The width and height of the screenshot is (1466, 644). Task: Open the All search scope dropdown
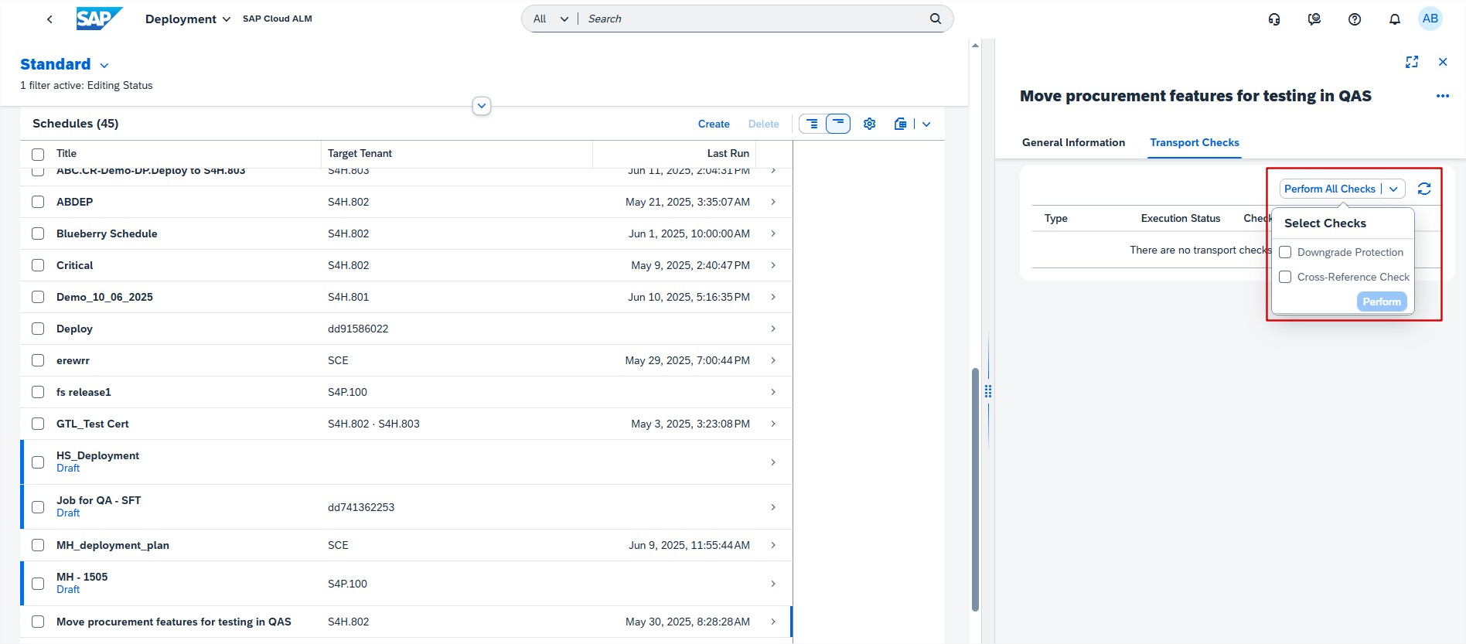(x=551, y=19)
